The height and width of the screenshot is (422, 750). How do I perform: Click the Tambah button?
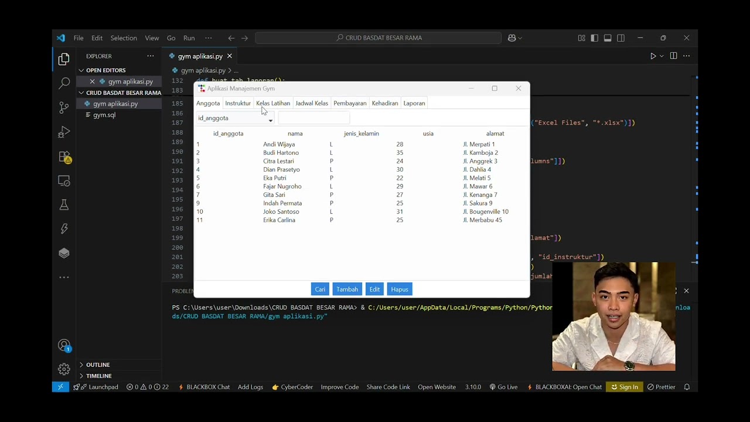[x=347, y=289]
